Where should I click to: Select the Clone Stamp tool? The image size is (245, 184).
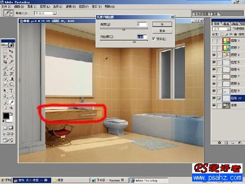click(x=5, y=73)
